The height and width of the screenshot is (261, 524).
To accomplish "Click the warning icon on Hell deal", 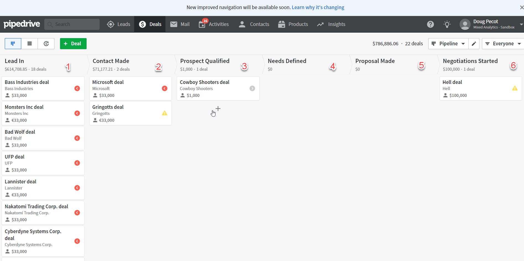I will [515, 88].
